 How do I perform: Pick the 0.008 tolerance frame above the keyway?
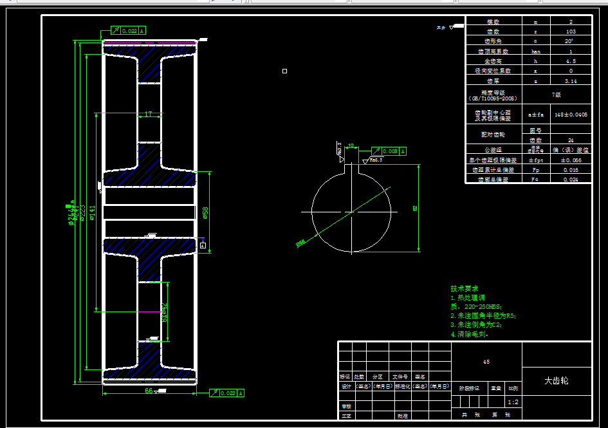(389, 151)
